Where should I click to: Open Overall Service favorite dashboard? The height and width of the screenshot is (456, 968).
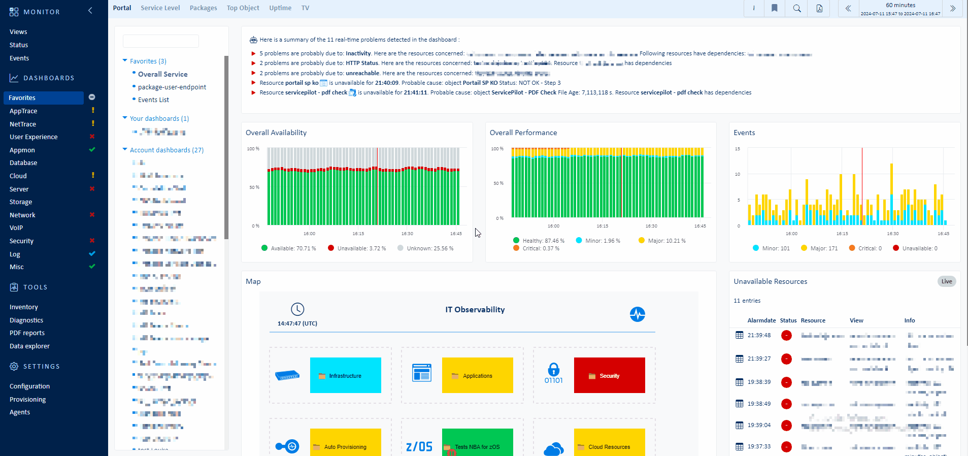click(x=162, y=74)
